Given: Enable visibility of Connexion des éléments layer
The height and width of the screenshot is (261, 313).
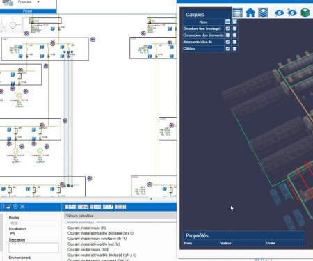Looking at the screenshot, I should click(x=227, y=35).
